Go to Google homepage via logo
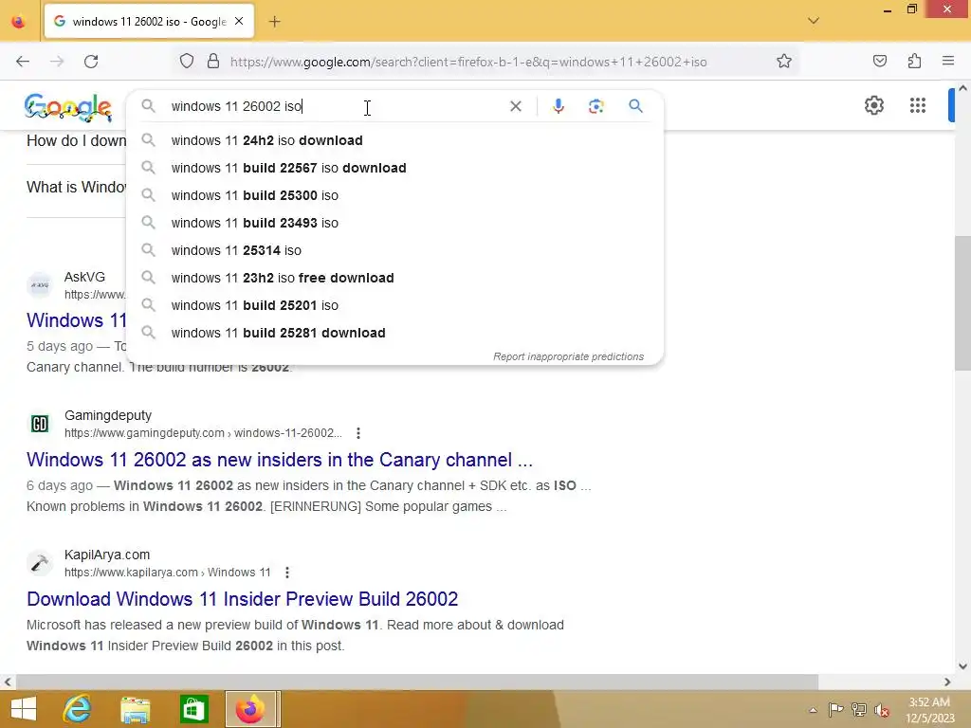The width and height of the screenshot is (971, 728). point(68,108)
